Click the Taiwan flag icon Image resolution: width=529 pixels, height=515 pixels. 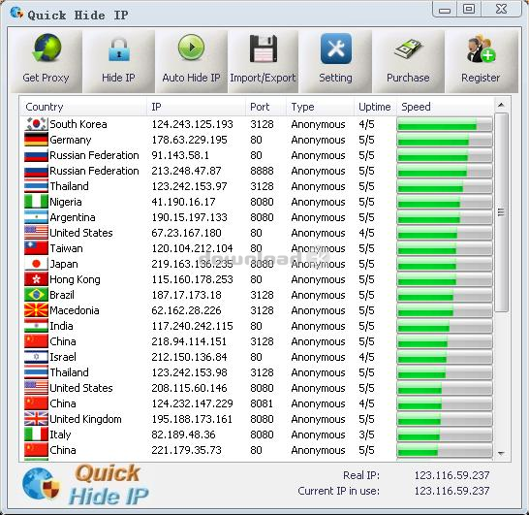point(36,248)
